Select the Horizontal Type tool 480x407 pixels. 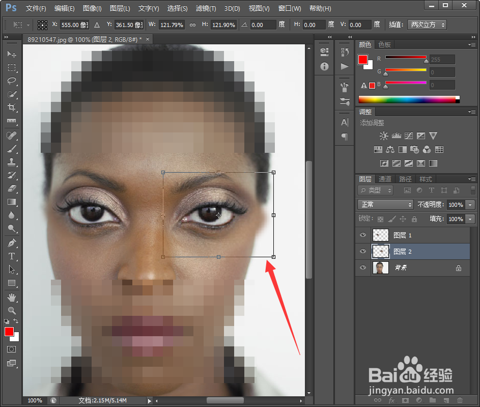click(12, 256)
